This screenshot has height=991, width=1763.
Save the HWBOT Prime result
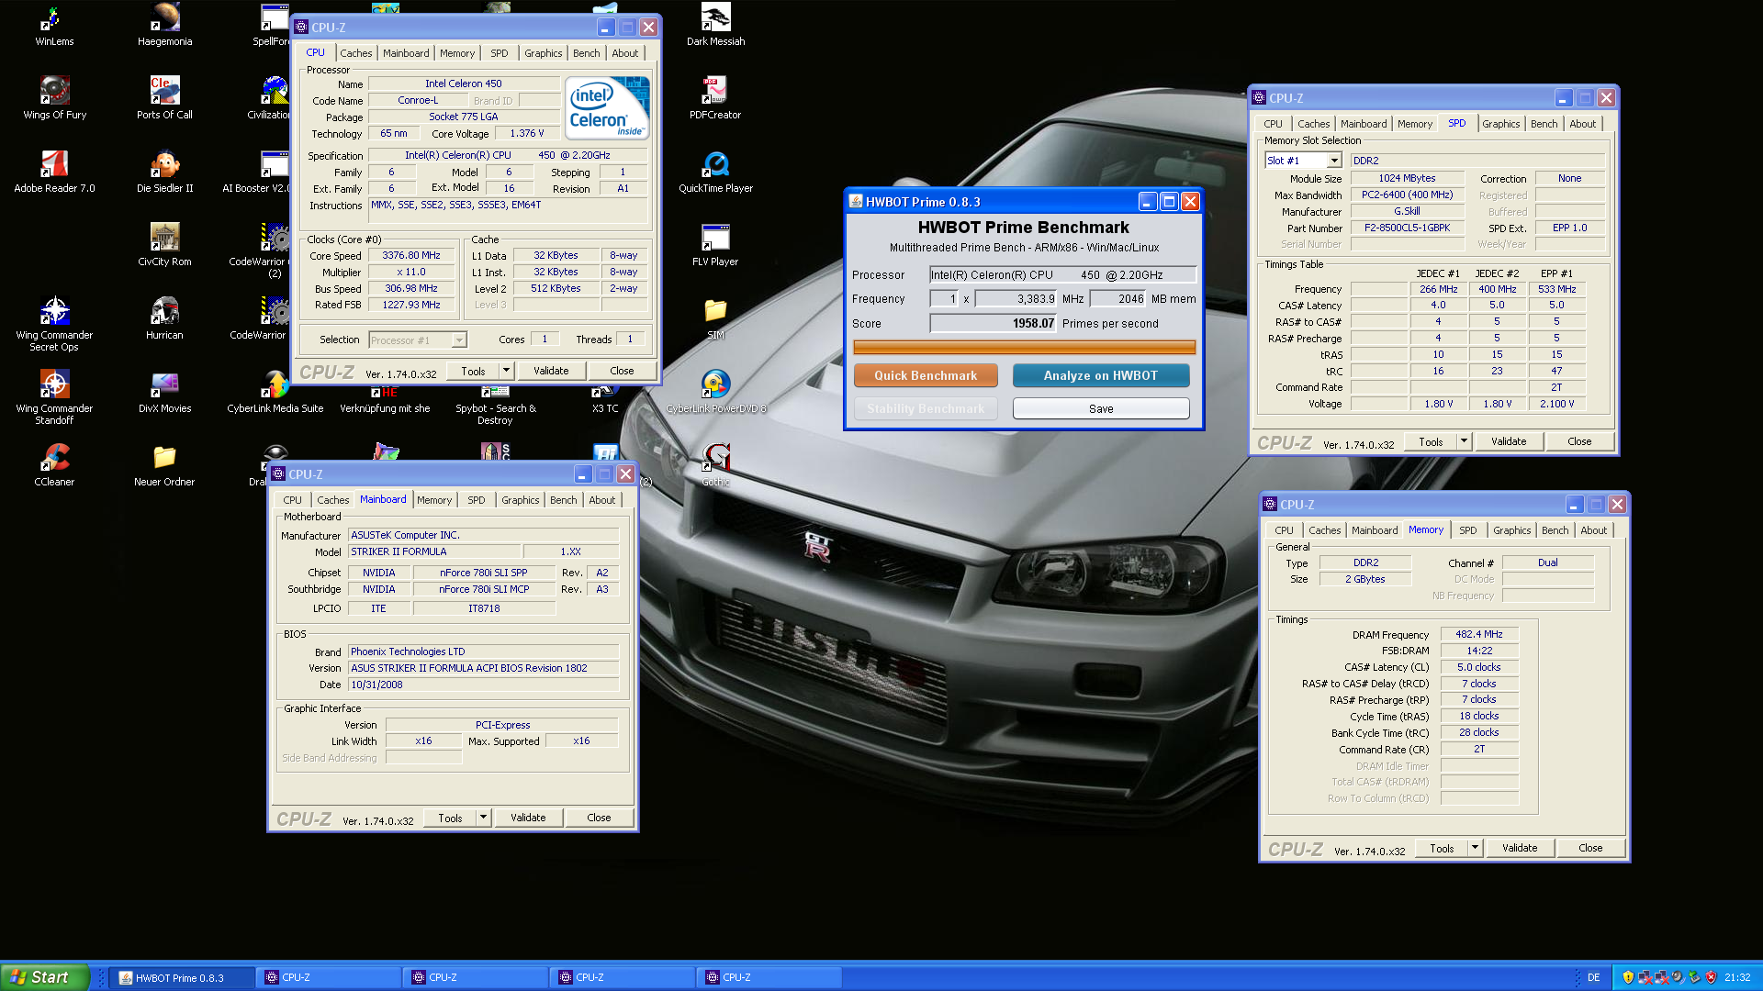pos(1100,408)
